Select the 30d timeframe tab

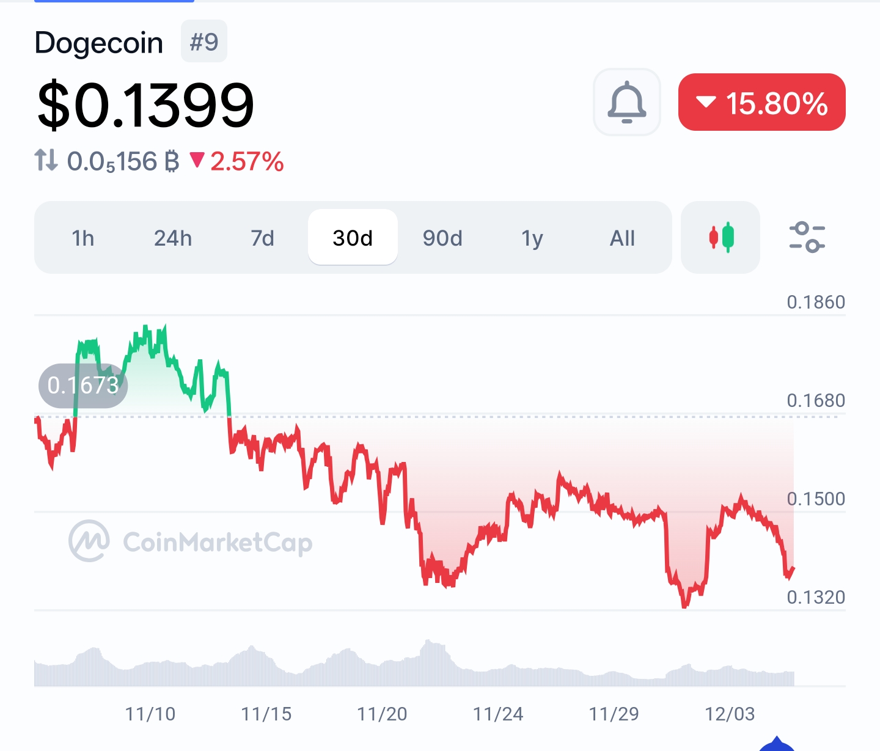[x=353, y=238]
